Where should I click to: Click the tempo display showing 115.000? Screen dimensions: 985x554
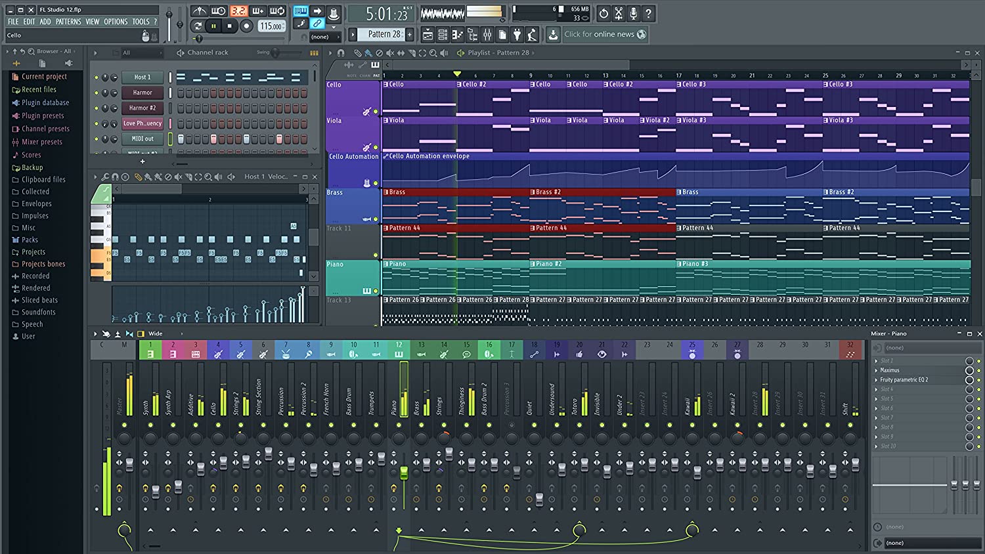click(271, 27)
